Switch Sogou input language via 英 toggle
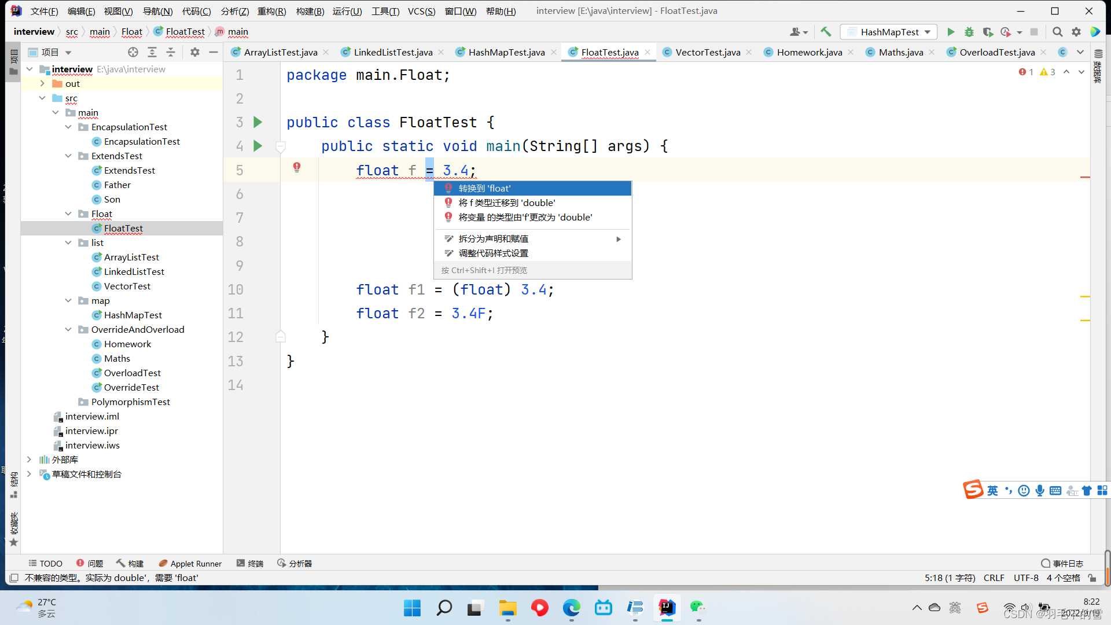 [x=991, y=490]
